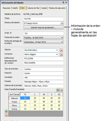Click the Referencia field PO123456
This screenshot has width=102, height=121.
pyautogui.click(x=43, y=58)
